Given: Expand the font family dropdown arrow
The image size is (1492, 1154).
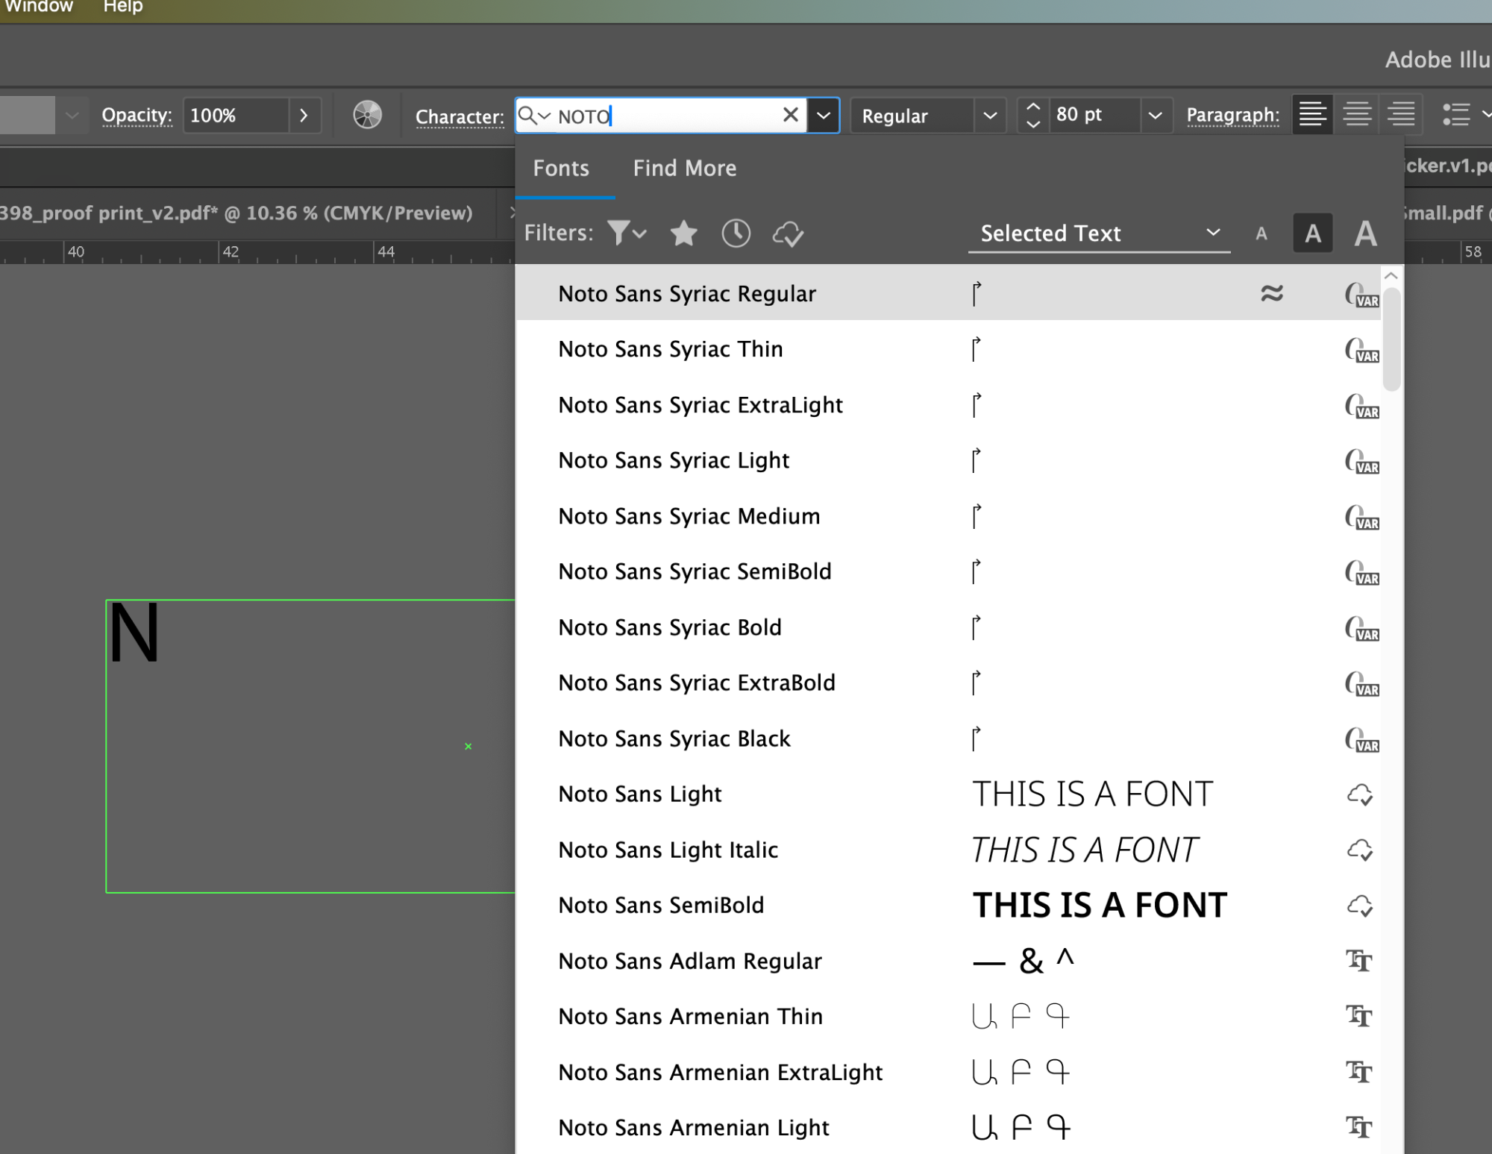Looking at the screenshot, I should pos(824,116).
